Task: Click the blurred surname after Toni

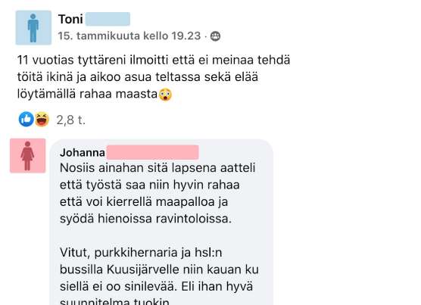Action: point(108,19)
